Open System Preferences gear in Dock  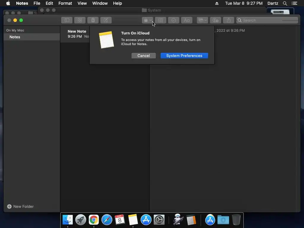[159, 220]
